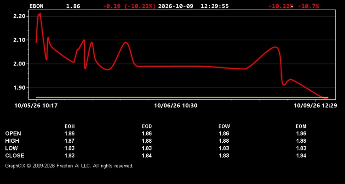Screen dimensions: 345x184
Task: Click the EOM column header
Action: tap(301, 126)
